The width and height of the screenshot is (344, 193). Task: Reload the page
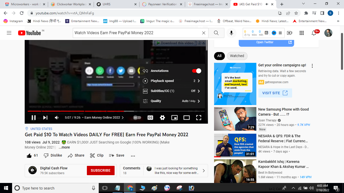pyautogui.click(x=22, y=13)
